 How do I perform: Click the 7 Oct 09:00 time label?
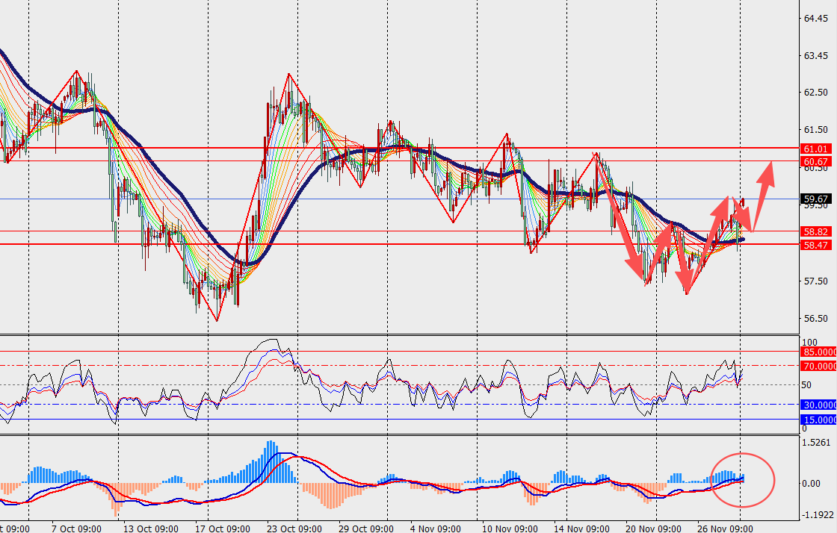point(76,528)
